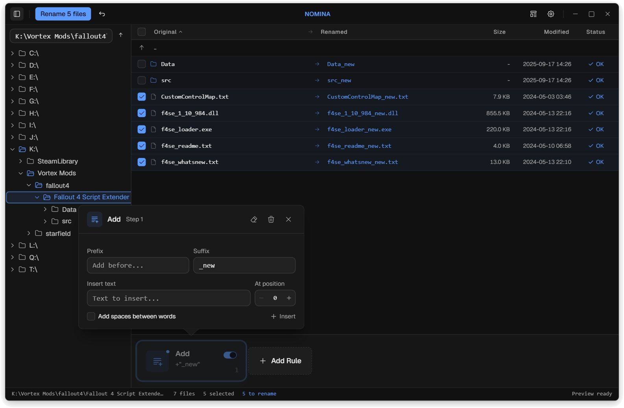624x408 pixels.
Task: Expand the starfield folder
Action: tap(29, 233)
